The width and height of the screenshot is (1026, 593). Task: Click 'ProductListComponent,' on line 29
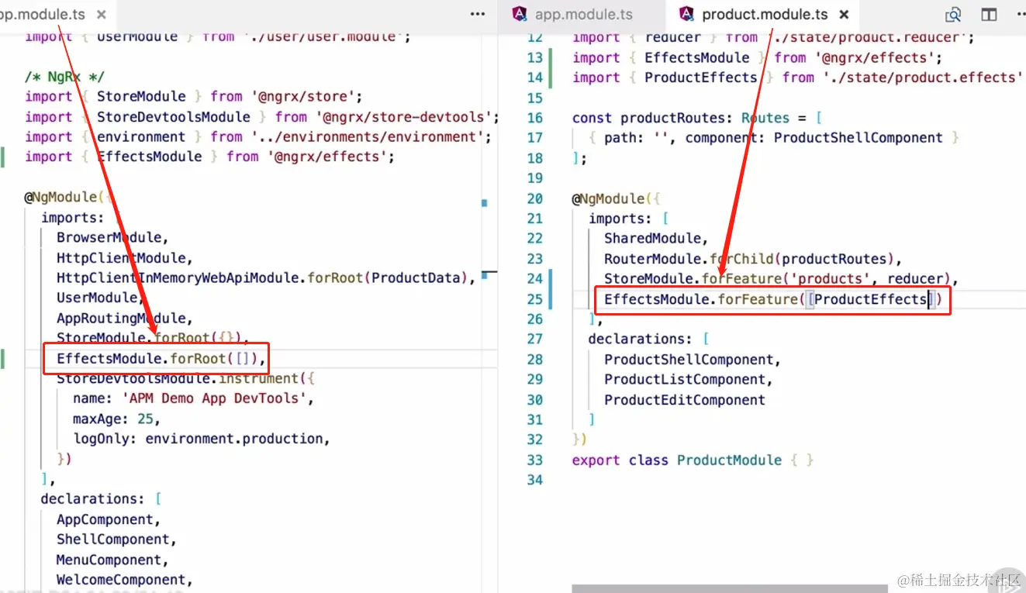(x=689, y=381)
